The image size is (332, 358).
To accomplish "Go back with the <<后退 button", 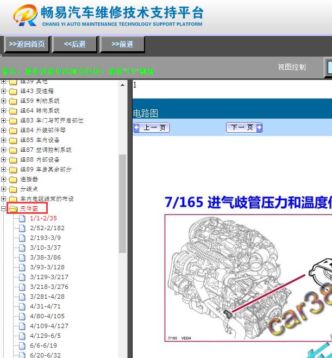I will tap(74, 44).
